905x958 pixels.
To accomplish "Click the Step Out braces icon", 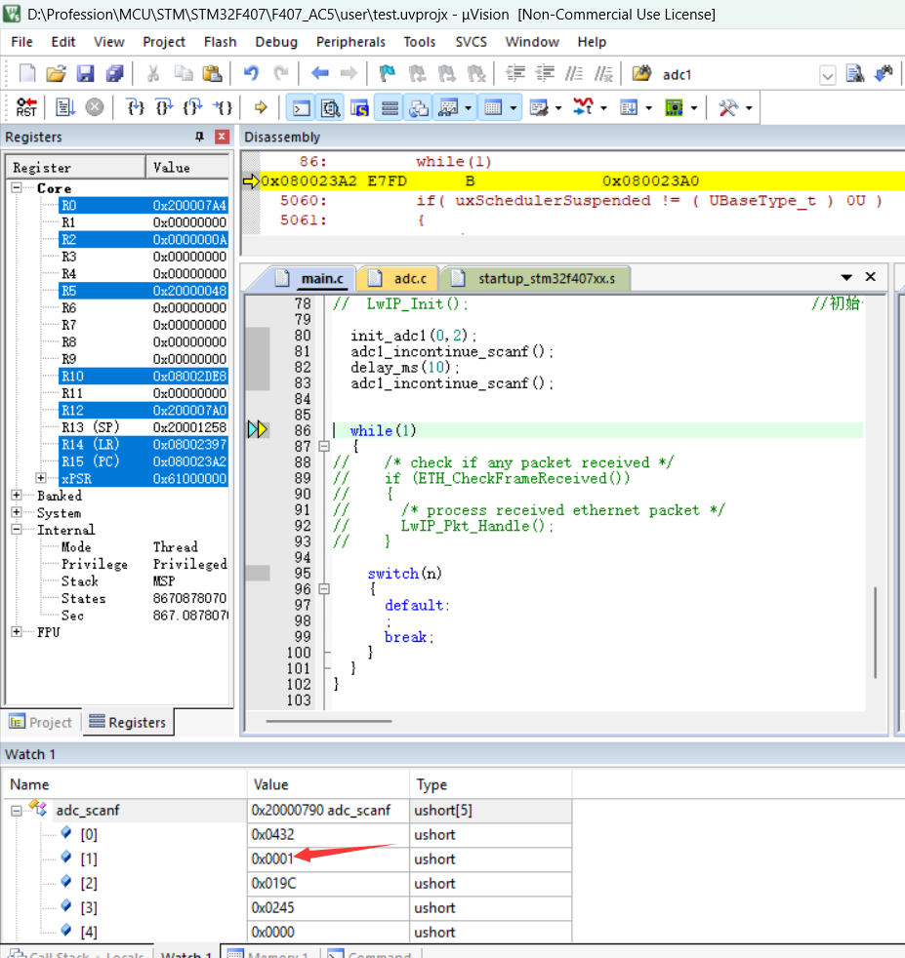I will click(x=192, y=107).
